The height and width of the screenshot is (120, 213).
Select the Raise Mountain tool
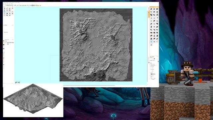click(x=13, y=12)
